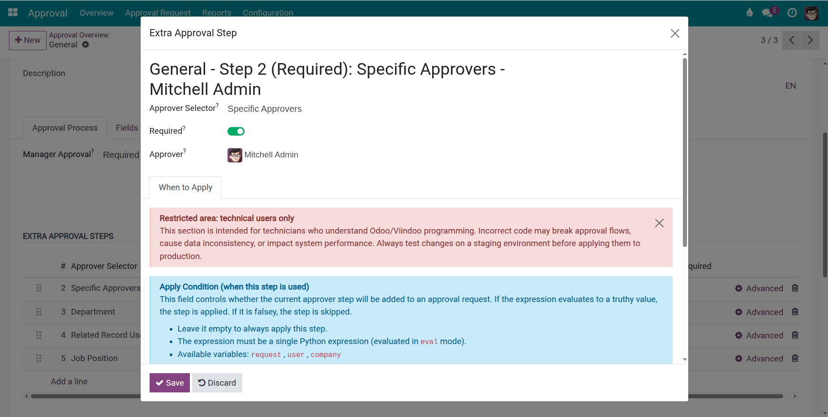The height and width of the screenshot is (417, 828).
Task: Save the Extra Approval Step dialog
Action: click(x=169, y=383)
